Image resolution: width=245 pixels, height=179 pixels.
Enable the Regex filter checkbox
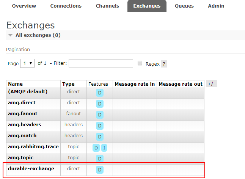click(x=140, y=63)
